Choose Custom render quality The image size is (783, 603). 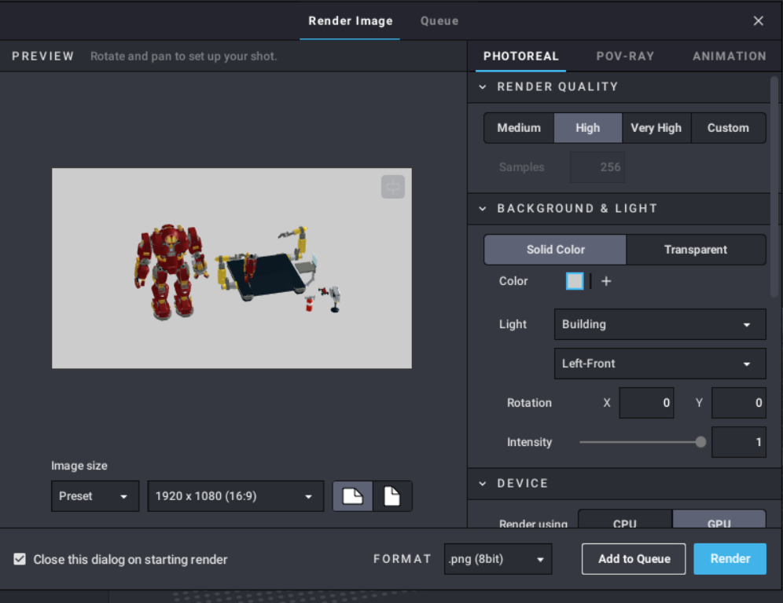coord(728,128)
